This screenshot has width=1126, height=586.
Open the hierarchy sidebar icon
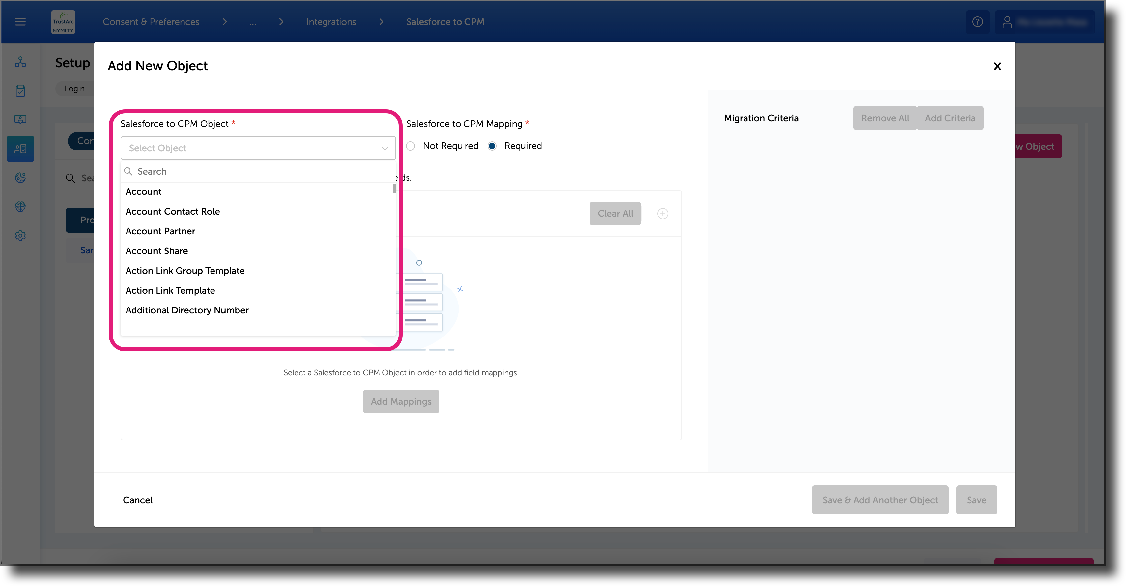pos(20,62)
